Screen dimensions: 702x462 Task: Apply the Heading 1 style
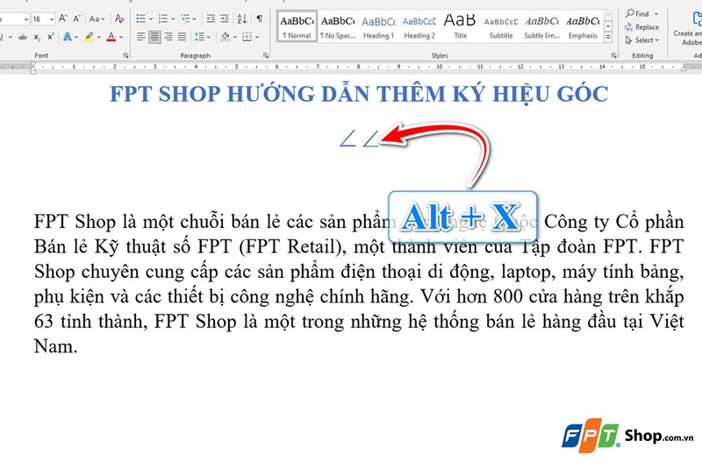379,26
